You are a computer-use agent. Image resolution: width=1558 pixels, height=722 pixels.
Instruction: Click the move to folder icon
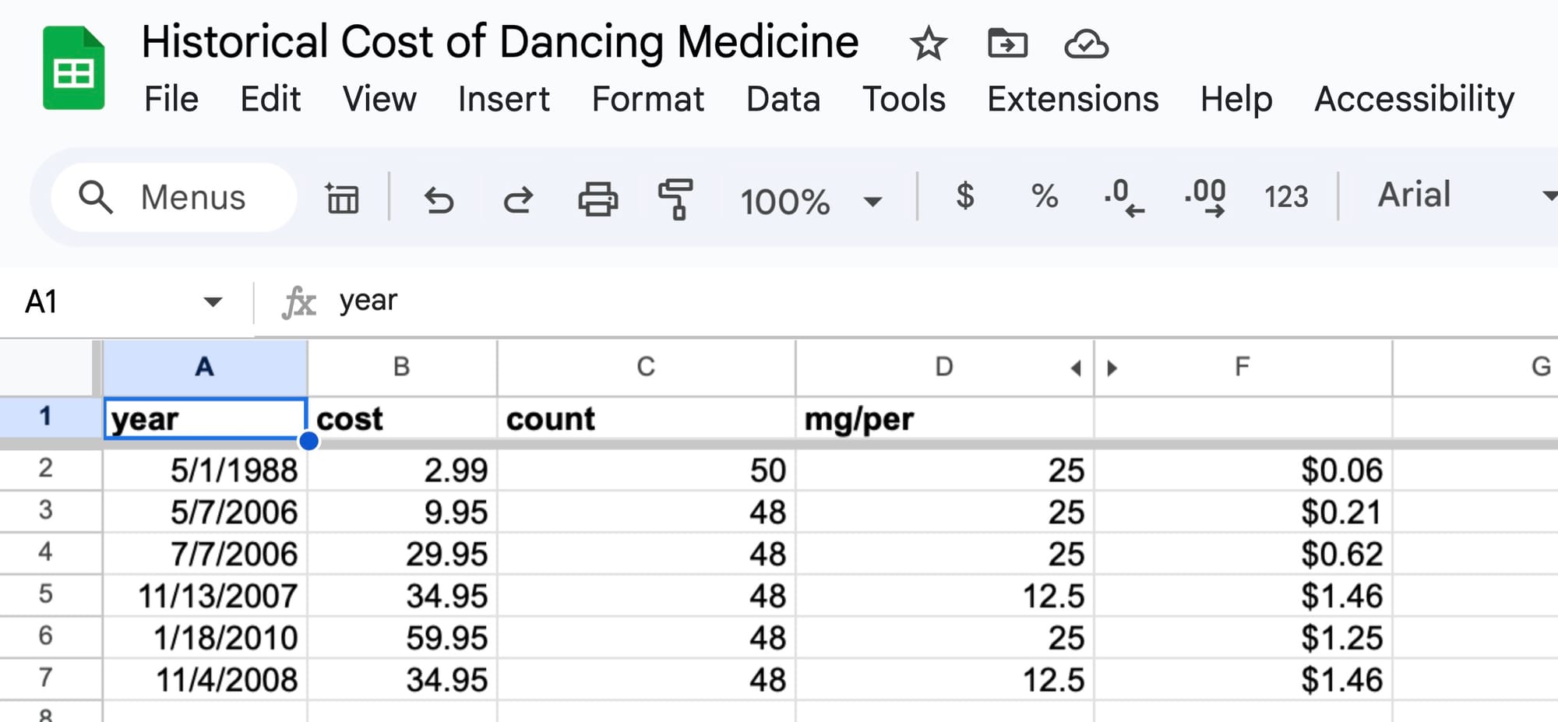click(x=1007, y=44)
